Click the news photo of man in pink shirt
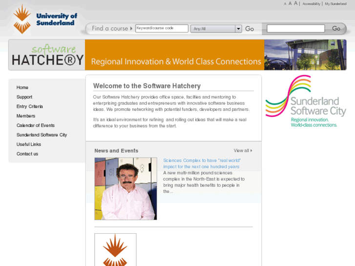This screenshot has width=355, height=266. coord(125,189)
